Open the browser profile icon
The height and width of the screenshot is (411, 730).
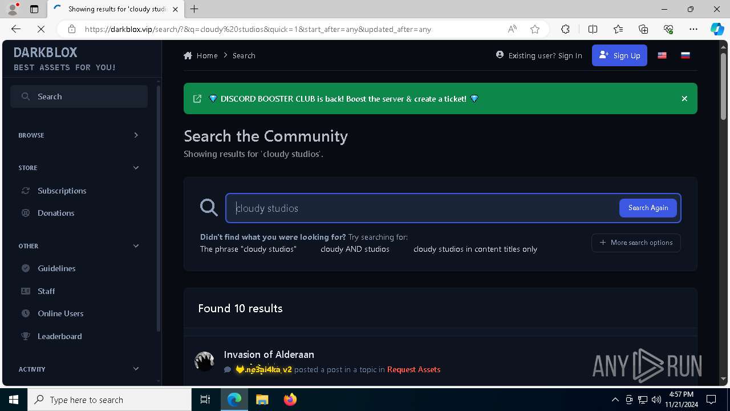(x=13, y=9)
